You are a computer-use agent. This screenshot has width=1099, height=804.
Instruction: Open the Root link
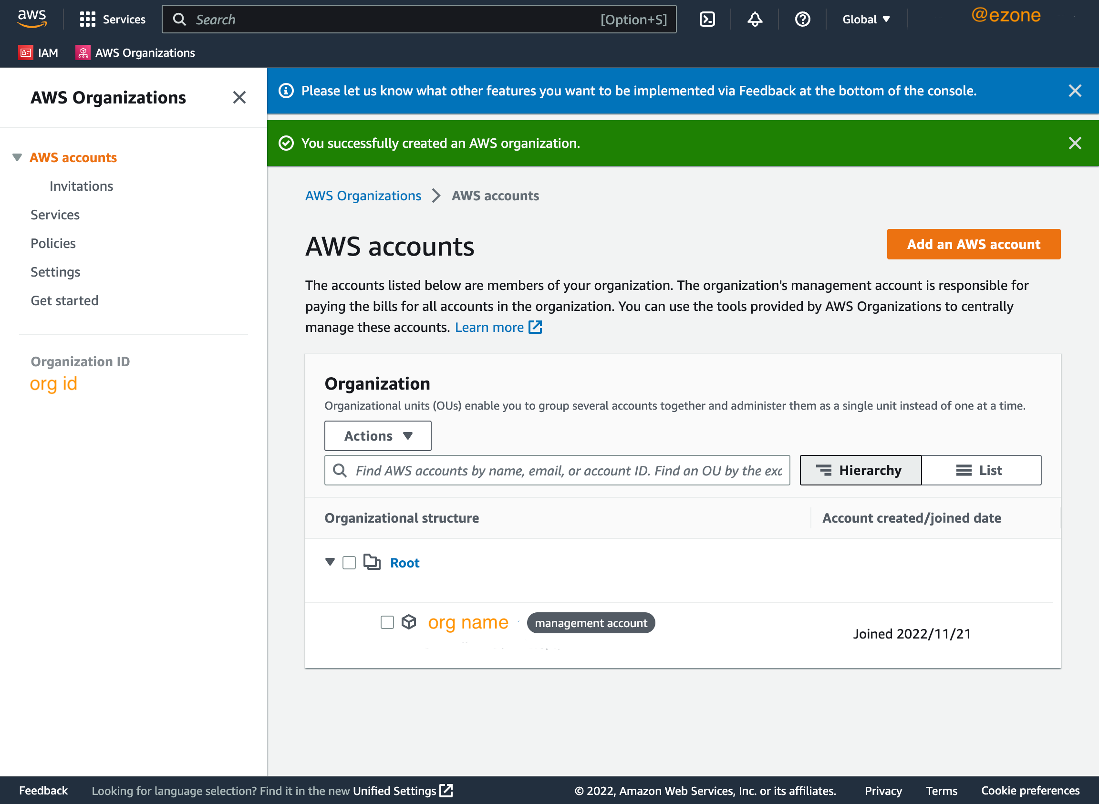point(404,563)
